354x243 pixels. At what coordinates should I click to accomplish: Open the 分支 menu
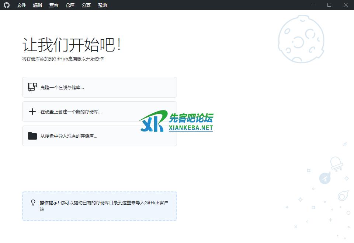(x=86, y=5)
